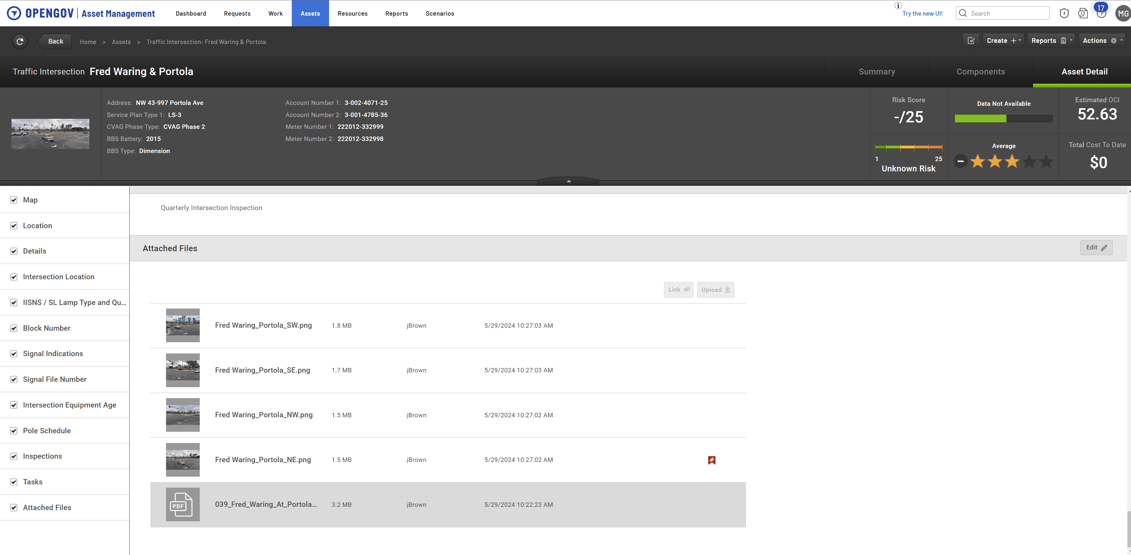The image size is (1131, 555).
Task: Click the shield security icon in header
Action: tap(1064, 13)
